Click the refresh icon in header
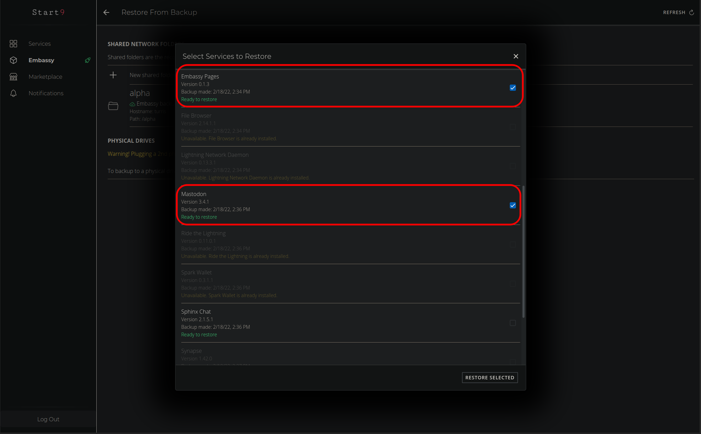This screenshot has width=701, height=434. point(692,12)
